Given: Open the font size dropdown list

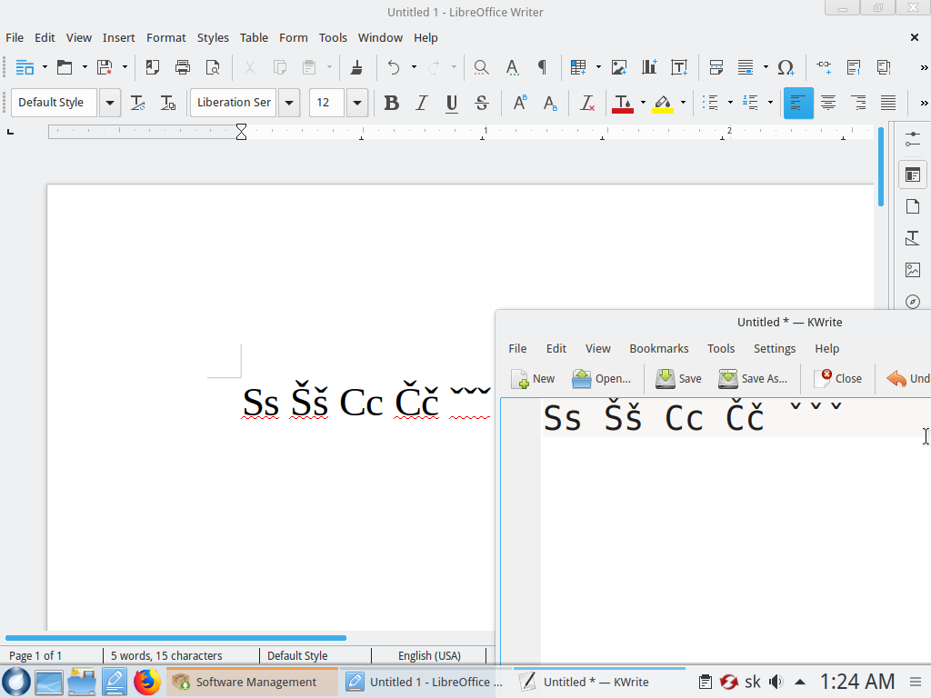Looking at the screenshot, I should (x=356, y=103).
